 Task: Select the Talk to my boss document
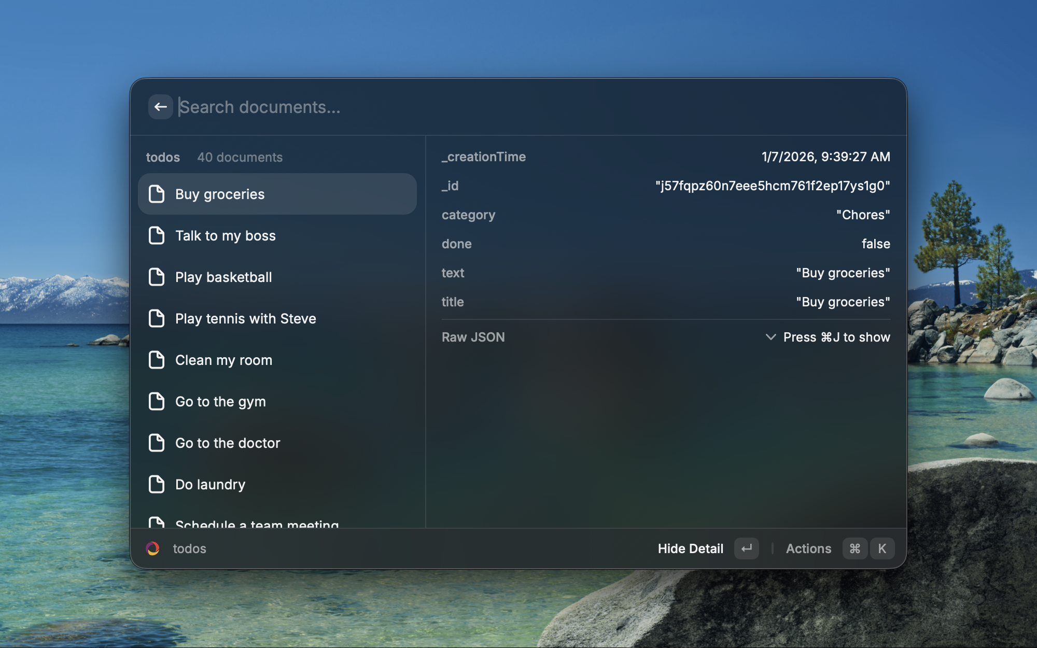(x=226, y=236)
